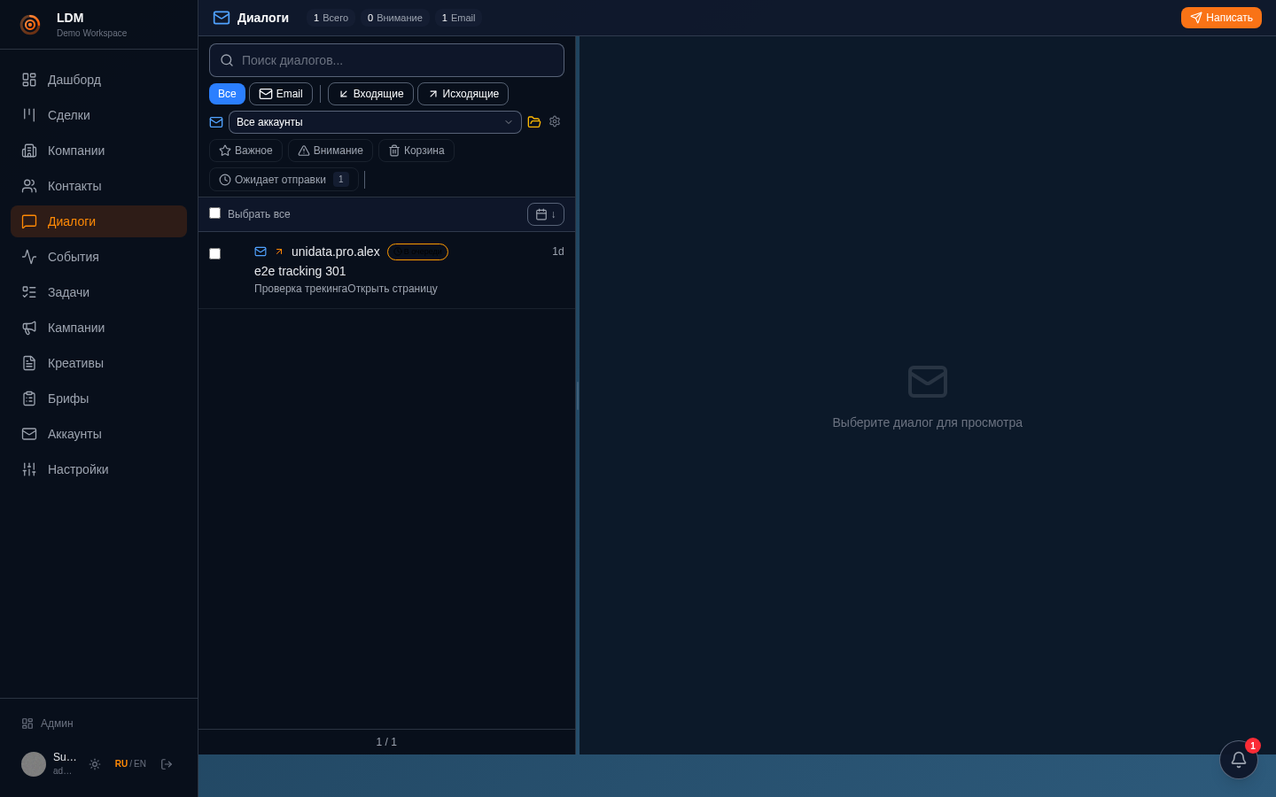Open the unidata.pro.alex dialog row
Image resolution: width=1276 pixels, height=797 pixels.
(x=386, y=270)
